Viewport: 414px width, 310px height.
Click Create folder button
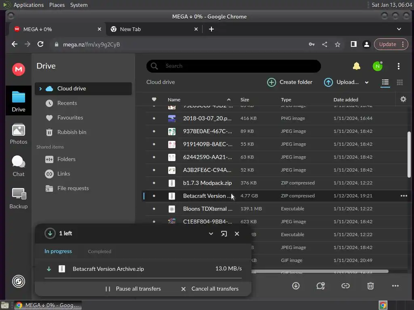(289, 82)
